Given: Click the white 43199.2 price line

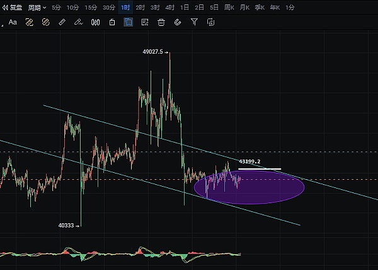Looking at the screenshot, I should pos(260,169).
